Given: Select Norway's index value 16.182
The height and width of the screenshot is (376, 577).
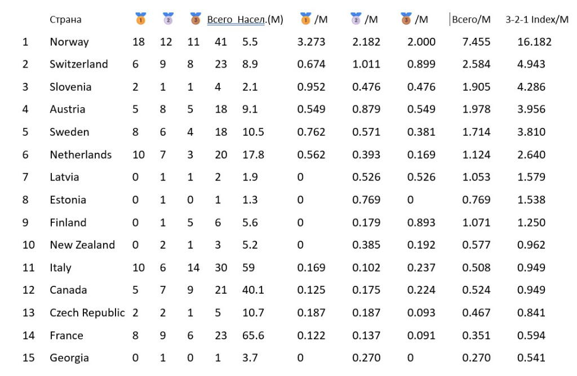Looking at the screenshot, I should 534,42.
